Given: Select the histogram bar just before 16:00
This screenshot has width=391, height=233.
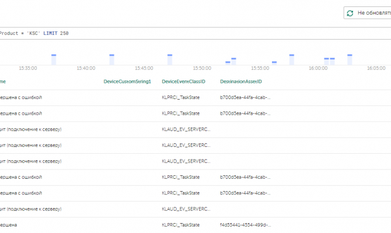Looking at the screenshot, I should coord(292,59).
